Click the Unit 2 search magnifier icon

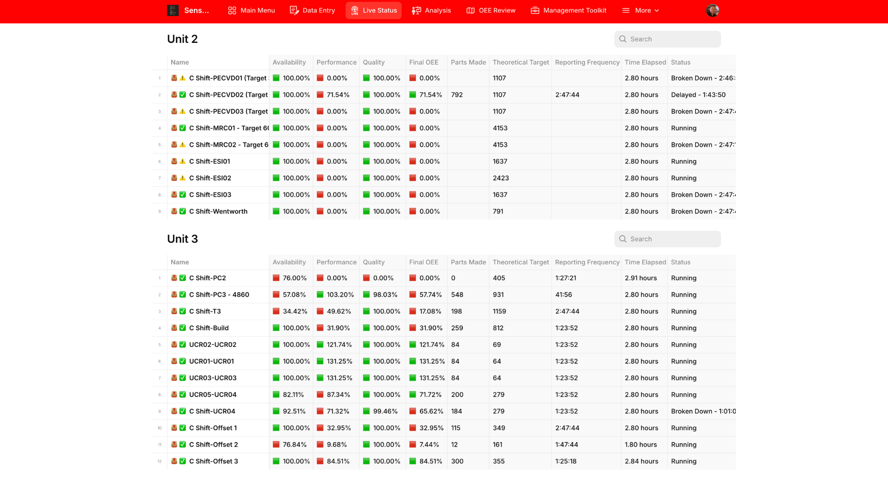(x=623, y=39)
